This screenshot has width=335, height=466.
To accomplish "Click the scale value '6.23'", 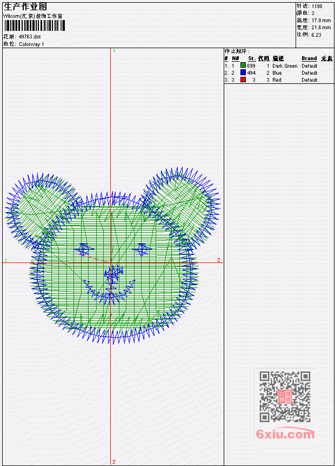I will pos(316,35).
